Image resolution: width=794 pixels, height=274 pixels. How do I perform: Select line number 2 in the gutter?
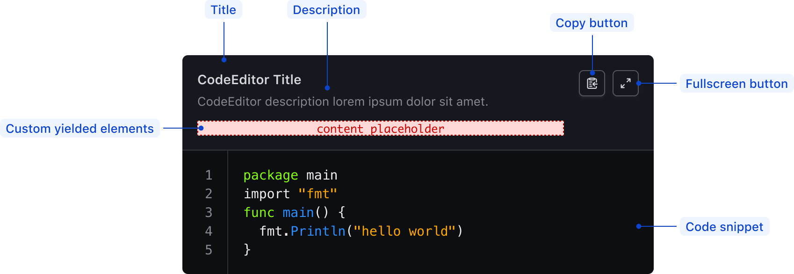(209, 194)
